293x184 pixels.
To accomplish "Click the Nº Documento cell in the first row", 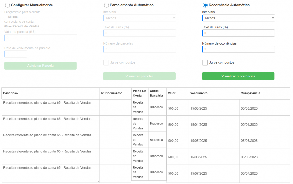I will 115,108.
